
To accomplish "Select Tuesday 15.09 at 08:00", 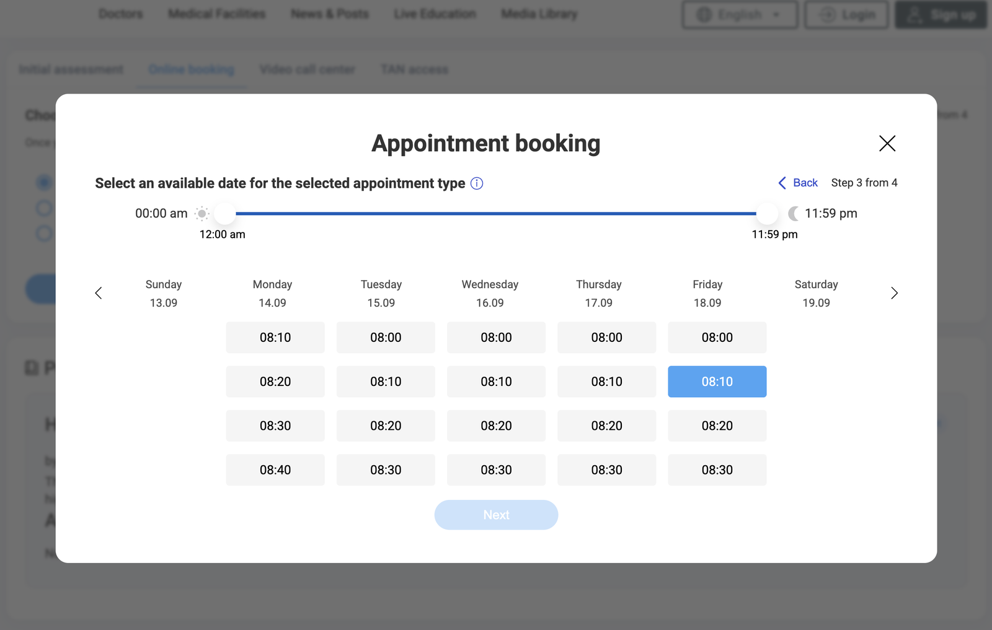I will (386, 338).
